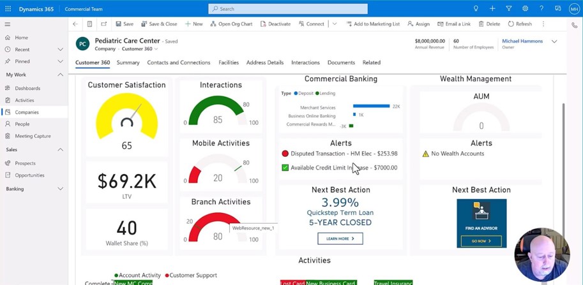Expand the header details chevron
The height and width of the screenshot is (285, 583).
click(554, 41)
